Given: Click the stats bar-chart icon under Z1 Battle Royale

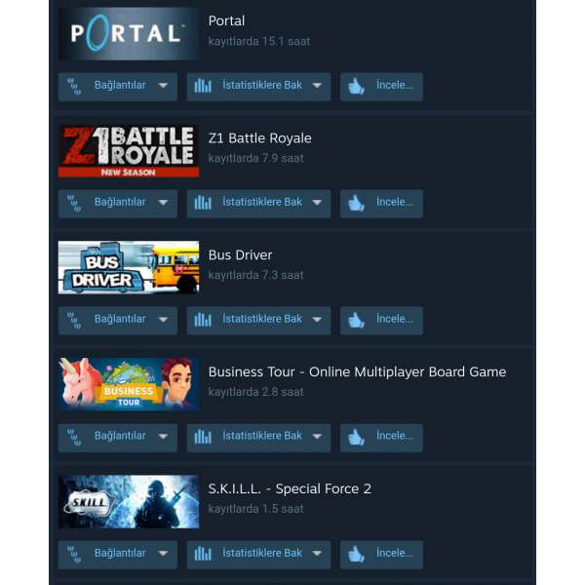Looking at the screenshot, I should (203, 203).
